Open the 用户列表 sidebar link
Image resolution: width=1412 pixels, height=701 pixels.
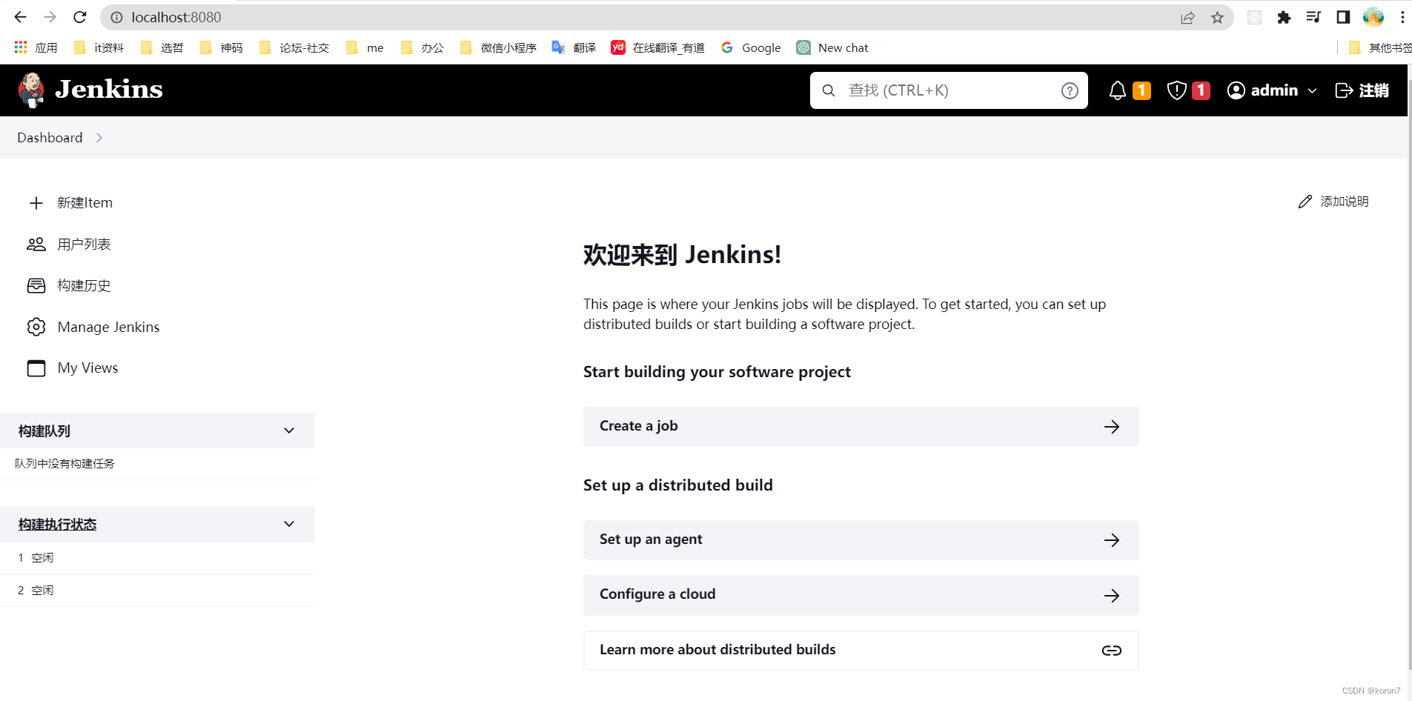tap(84, 245)
